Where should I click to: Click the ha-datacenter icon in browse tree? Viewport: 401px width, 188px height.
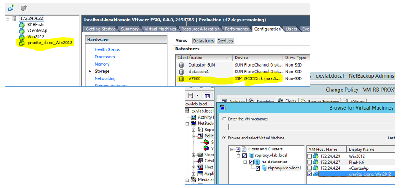pyautogui.click(x=257, y=162)
